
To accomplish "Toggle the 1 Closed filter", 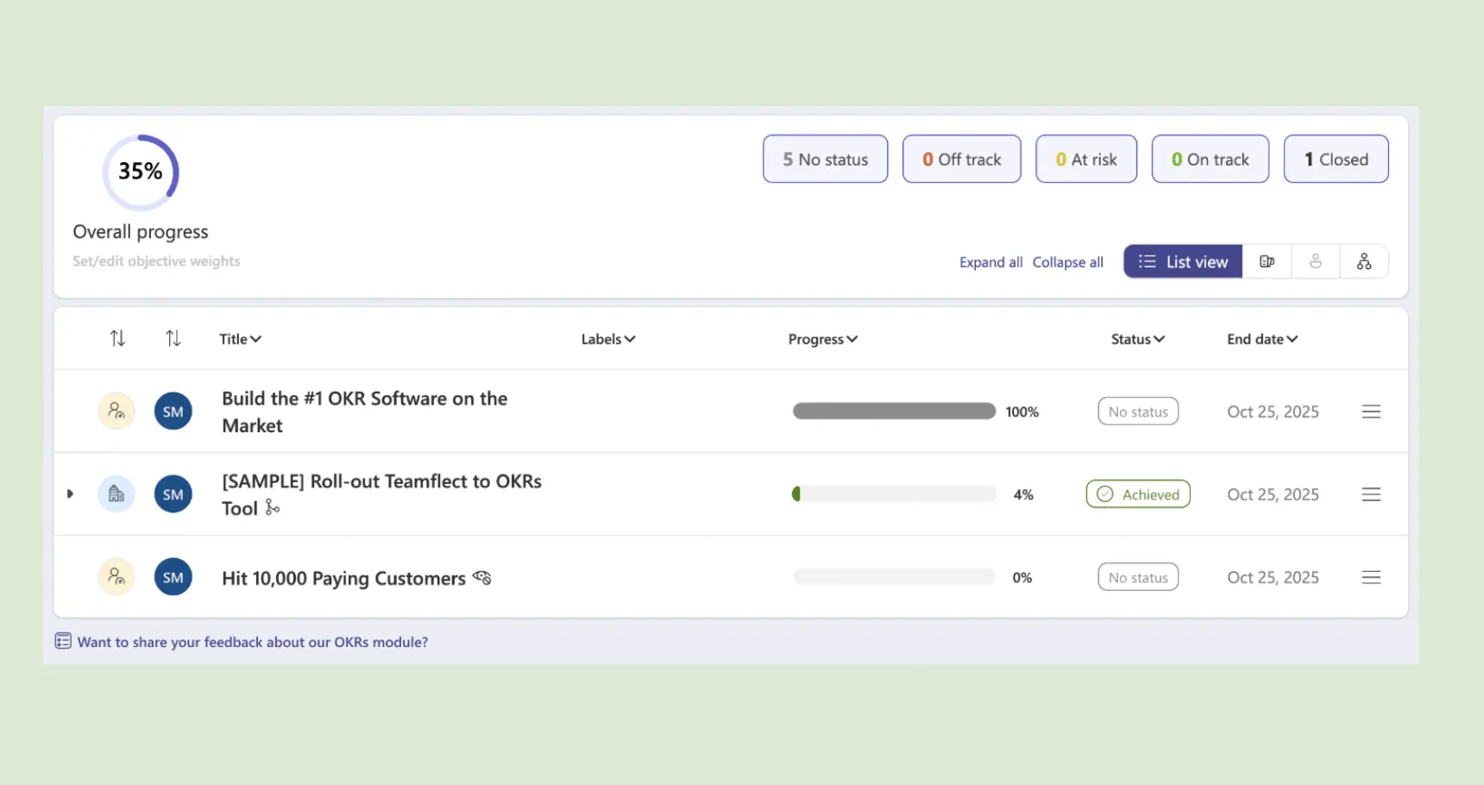I will 1336,159.
